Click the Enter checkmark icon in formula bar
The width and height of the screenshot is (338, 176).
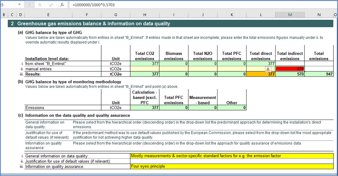click(51, 5)
